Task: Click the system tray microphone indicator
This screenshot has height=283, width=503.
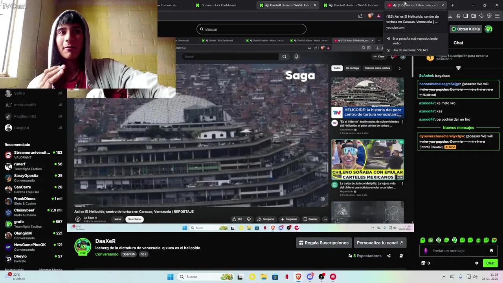Action: [461, 277]
